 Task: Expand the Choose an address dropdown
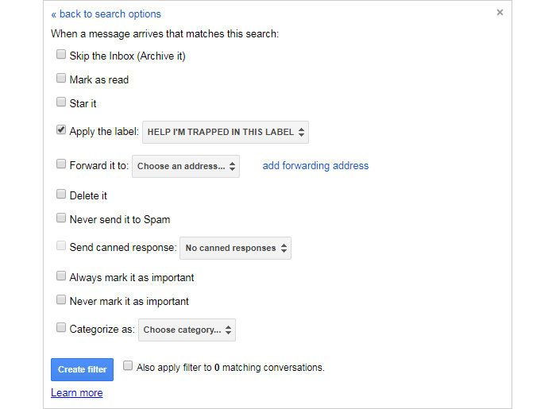pyautogui.click(x=186, y=166)
